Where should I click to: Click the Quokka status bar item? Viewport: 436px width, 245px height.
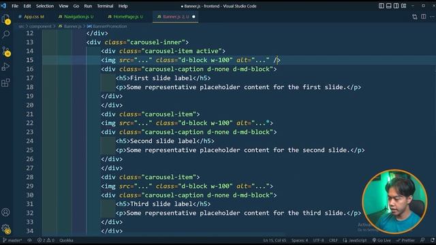(66, 240)
